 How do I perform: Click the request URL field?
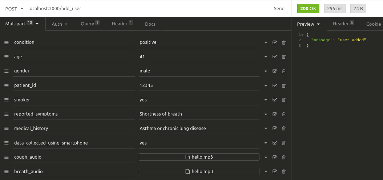click(145, 9)
